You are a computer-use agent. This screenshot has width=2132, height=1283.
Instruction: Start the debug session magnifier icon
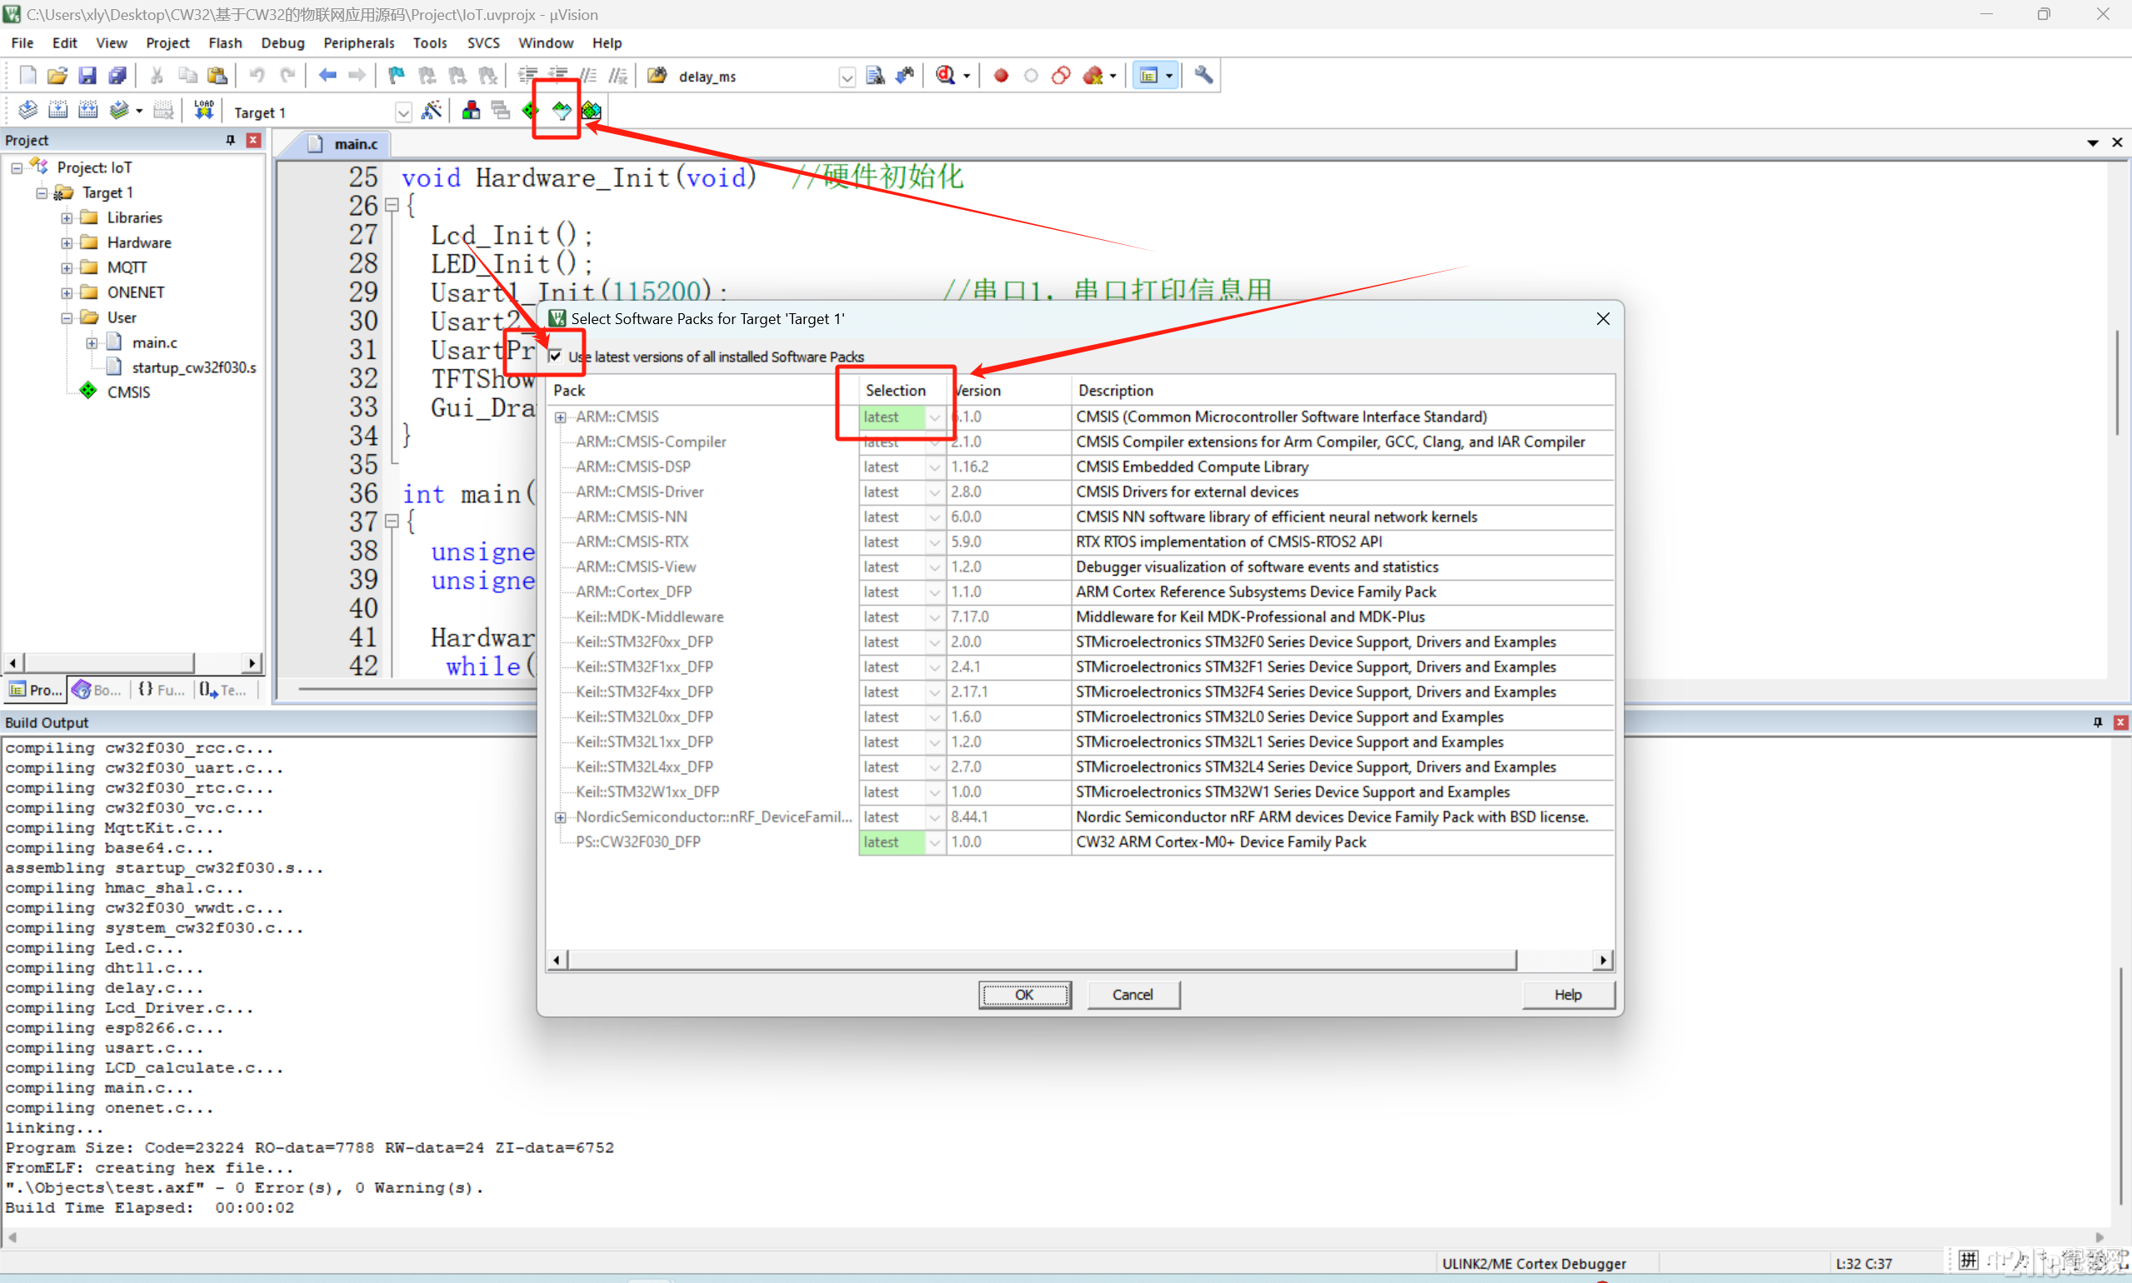coord(946,76)
